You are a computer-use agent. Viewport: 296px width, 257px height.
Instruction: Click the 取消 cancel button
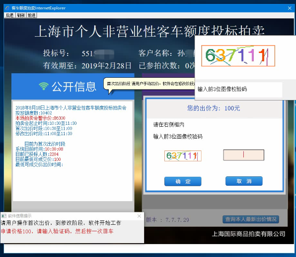pyautogui.click(x=244, y=181)
